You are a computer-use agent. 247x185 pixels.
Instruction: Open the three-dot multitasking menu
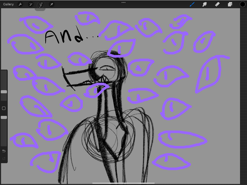[x=123, y=3]
